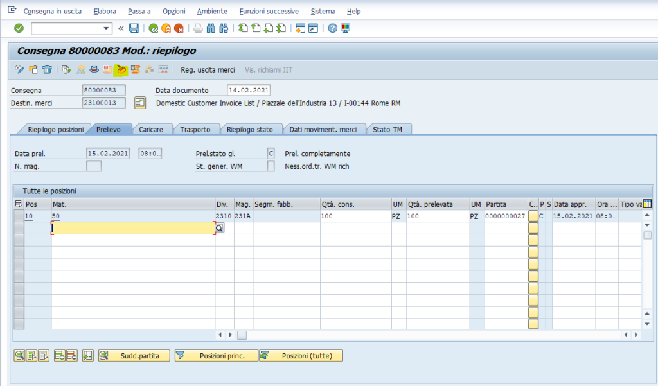658x386 pixels.
Task: Select the row selector for position 10
Action: click(x=19, y=216)
